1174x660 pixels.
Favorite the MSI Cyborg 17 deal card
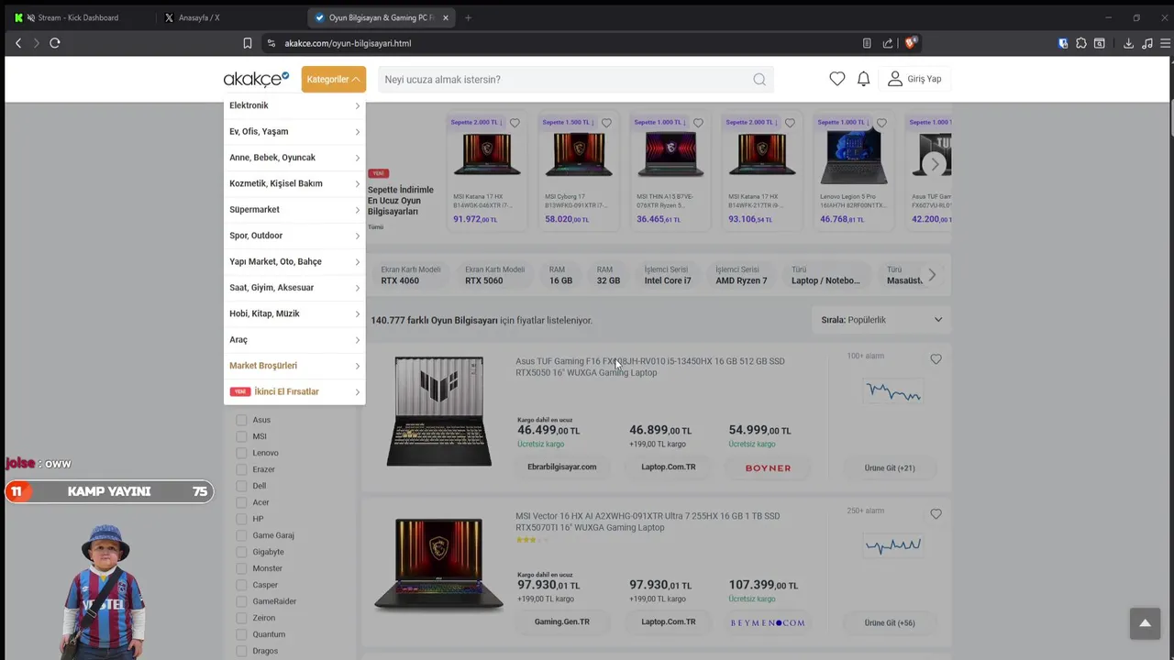click(606, 123)
